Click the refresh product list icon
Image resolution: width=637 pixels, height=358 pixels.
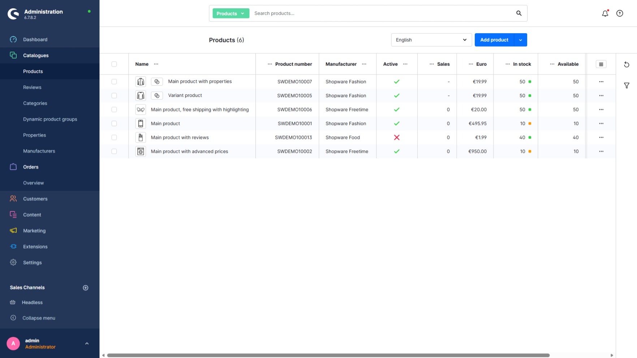(627, 65)
